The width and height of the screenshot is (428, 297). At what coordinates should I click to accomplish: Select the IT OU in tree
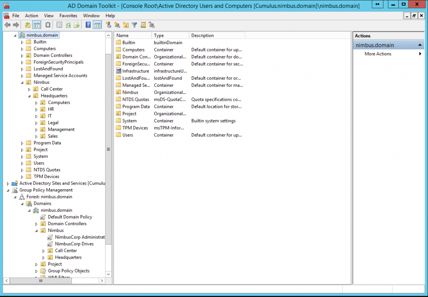pos(50,116)
